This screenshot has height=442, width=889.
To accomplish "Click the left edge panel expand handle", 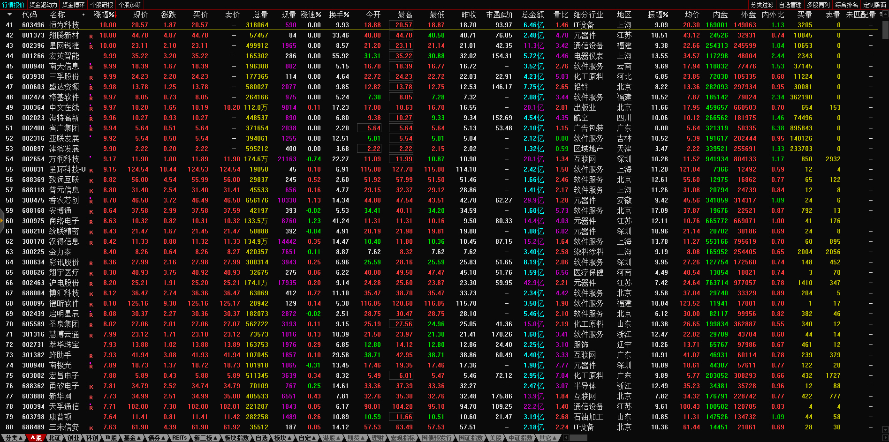I will 2,221.
